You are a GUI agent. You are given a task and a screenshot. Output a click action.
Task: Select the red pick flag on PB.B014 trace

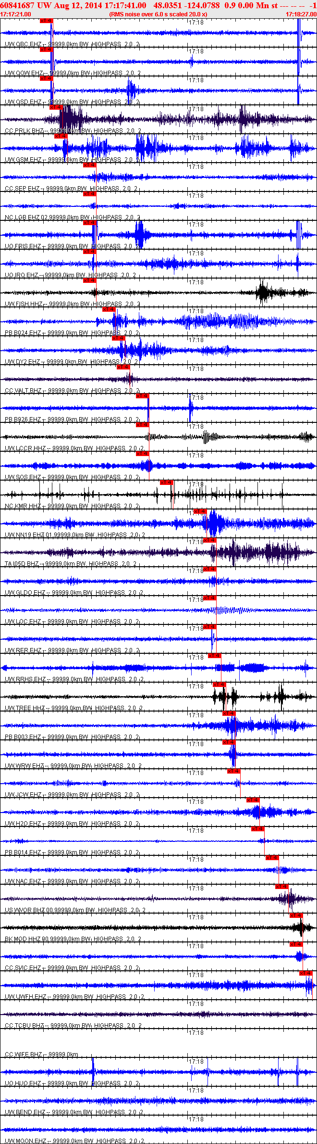[x=258, y=829]
